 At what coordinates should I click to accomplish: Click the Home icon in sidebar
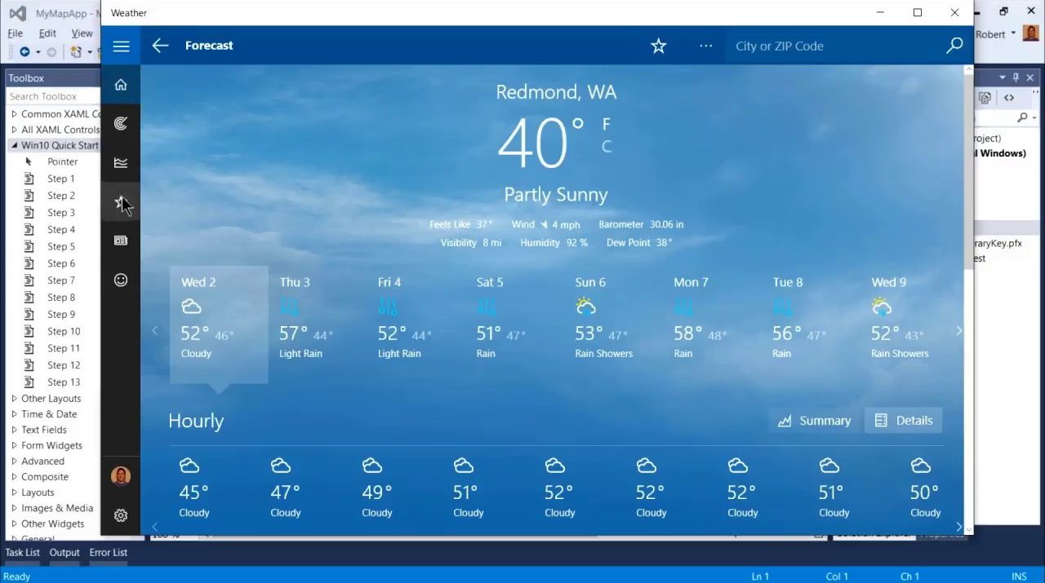tap(121, 85)
